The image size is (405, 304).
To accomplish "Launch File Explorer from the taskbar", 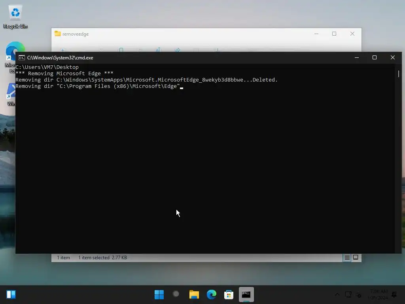I will point(194,294).
